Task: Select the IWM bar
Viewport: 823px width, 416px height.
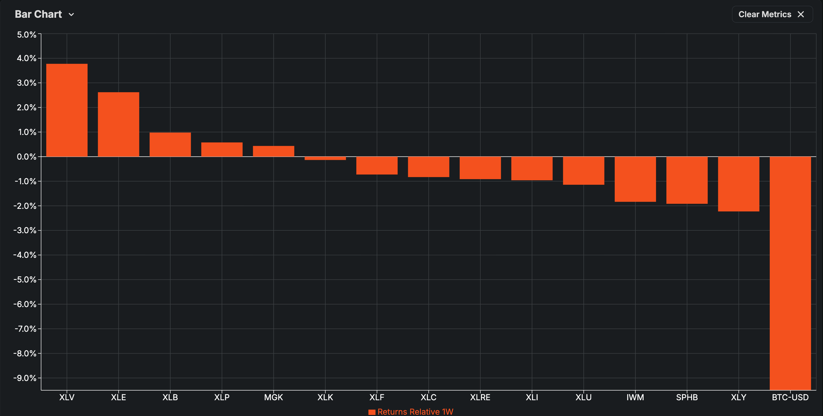Action: tap(635, 179)
